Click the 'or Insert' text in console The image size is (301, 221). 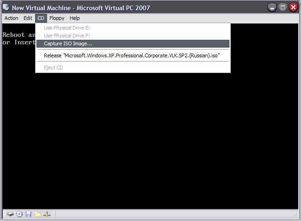click(x=19, y=42)
